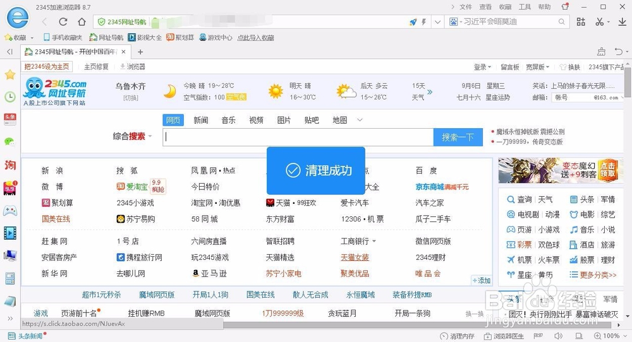Click magnifier icon in top search box

[x=561, y=21]
